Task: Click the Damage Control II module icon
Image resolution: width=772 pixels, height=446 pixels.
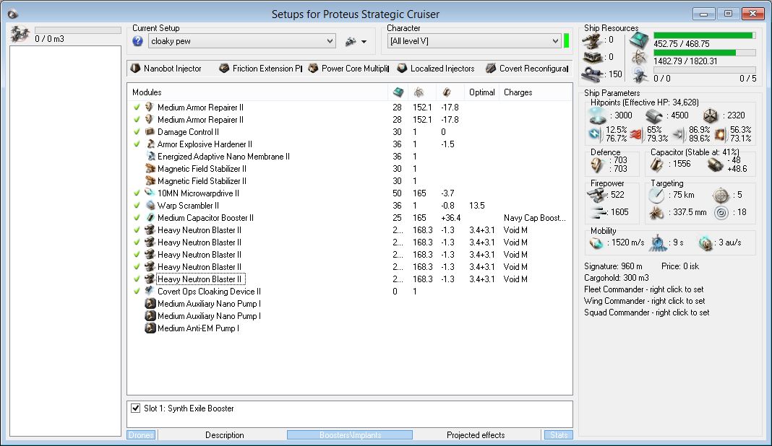Action: [150, 132]
